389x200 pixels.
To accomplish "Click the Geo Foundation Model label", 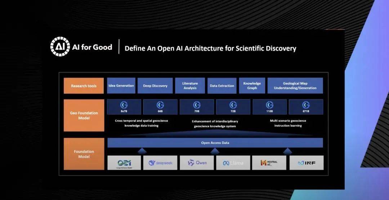I will 84,115.
